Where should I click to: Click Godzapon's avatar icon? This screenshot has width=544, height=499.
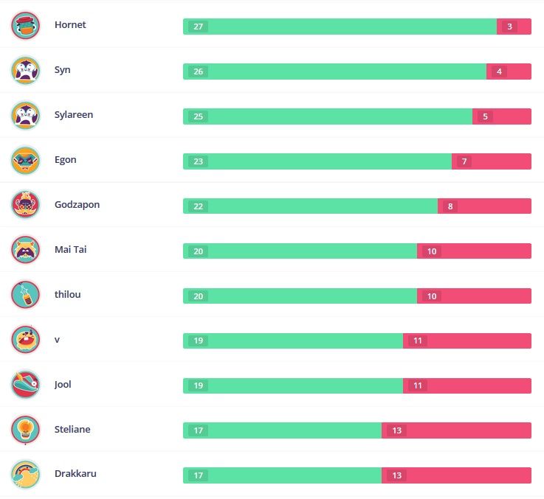point(26,206)
